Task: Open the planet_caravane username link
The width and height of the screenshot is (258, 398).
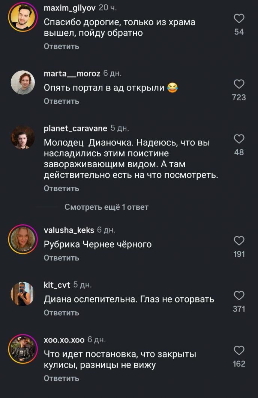Action: (x=75, y=129)
